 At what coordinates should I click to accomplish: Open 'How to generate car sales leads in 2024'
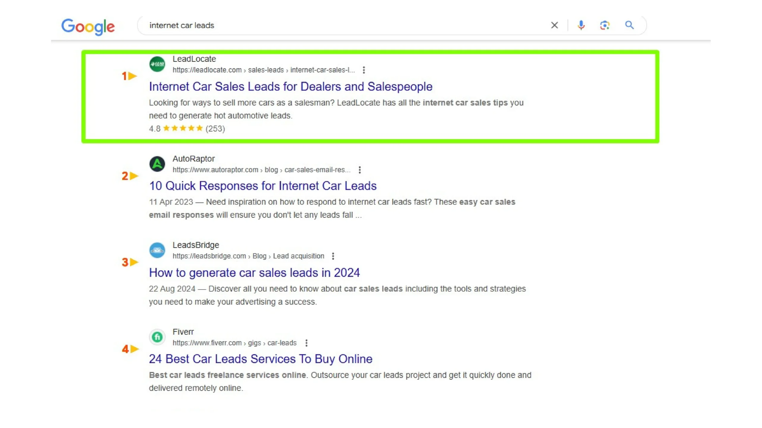(254, 273)
